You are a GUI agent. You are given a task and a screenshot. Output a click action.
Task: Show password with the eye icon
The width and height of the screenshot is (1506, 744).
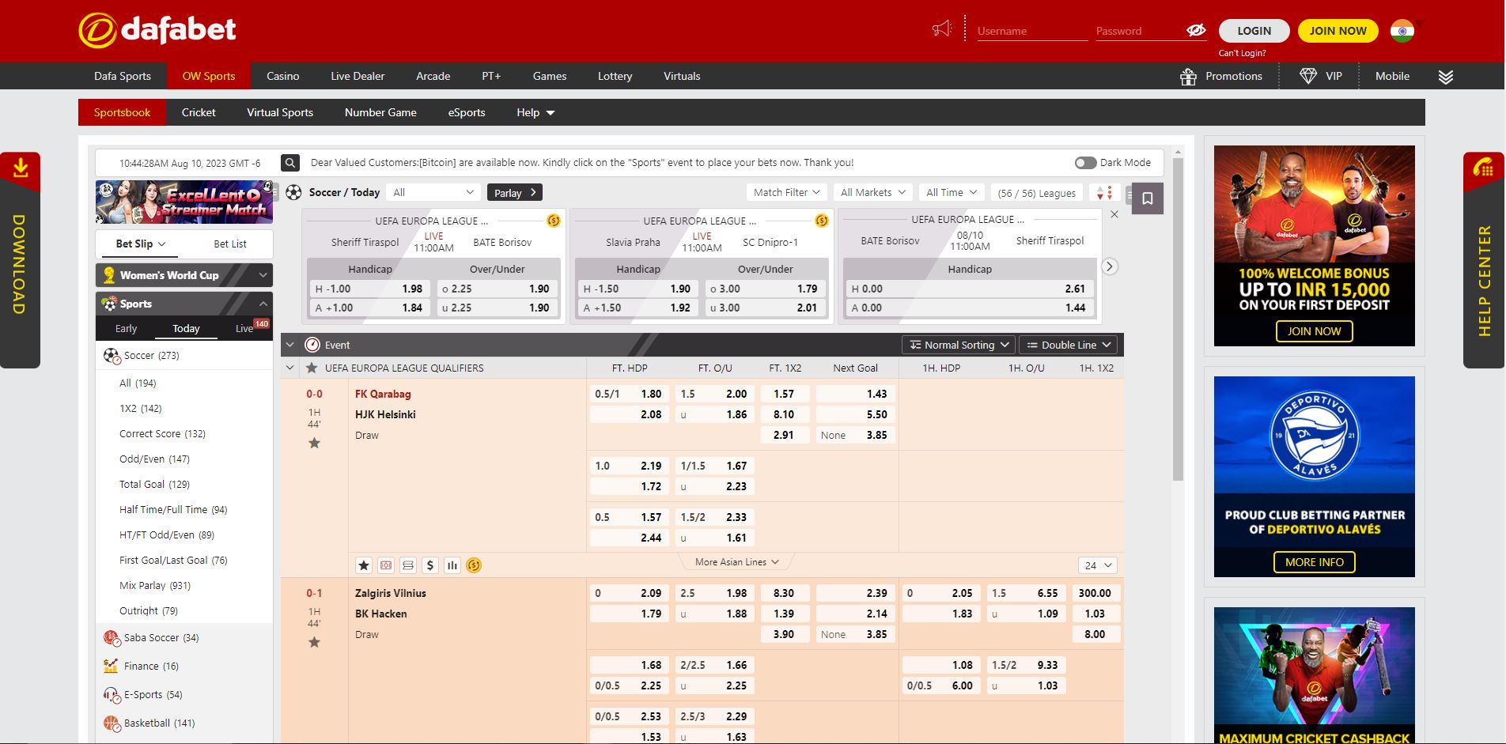pyautogui.click(x=1195, y=30)
